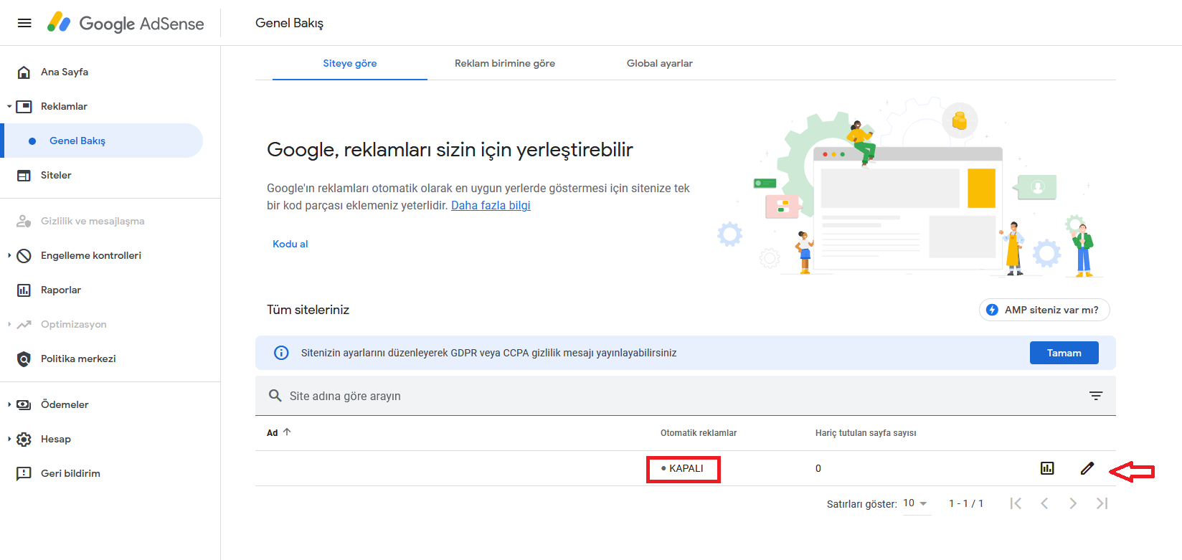This screenshot has width=1182, height=560.
Task: Click the KAPALI status cell
Action: click(683, 468)
